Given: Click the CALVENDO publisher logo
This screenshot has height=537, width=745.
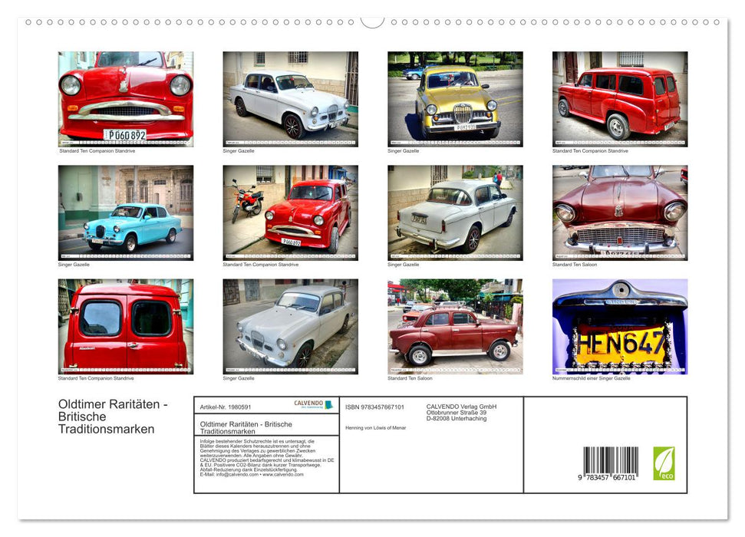Looking at the screenshot, I should click(x=307, y=402).
